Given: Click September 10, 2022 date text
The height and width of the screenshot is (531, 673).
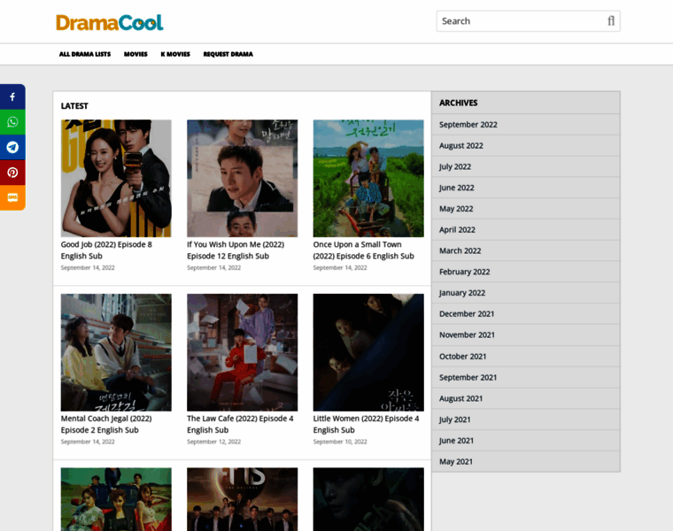Looking at the screenshot, I should [340, 442].
